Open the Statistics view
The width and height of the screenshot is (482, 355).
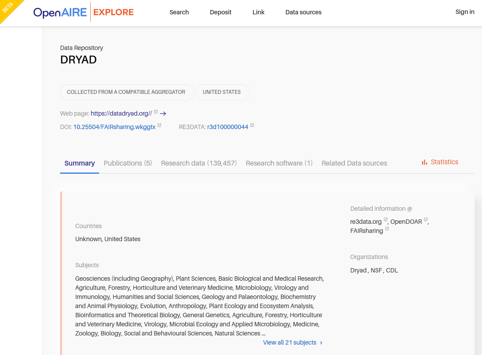click(x=440, y=162)
